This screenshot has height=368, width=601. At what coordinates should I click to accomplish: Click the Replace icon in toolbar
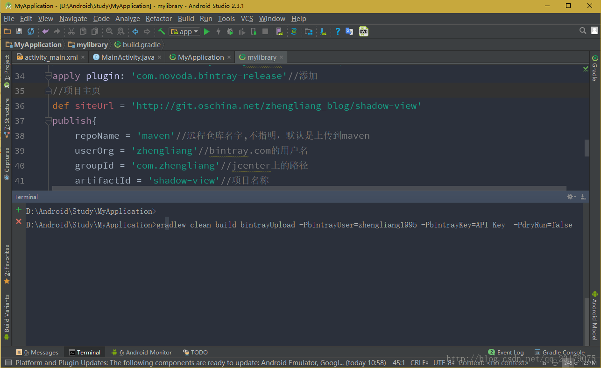click(x=121, y=31)
